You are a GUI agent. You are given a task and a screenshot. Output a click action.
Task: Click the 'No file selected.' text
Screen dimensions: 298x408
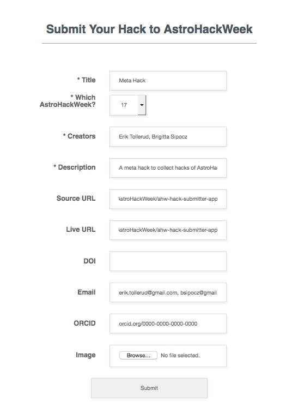[180, 356]
